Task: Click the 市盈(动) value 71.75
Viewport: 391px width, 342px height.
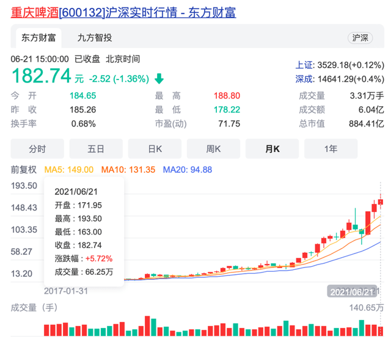Action: tap(229, 123)
